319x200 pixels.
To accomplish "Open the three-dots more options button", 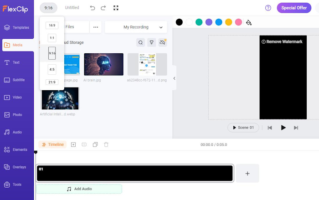I will (x=96, y=27).
